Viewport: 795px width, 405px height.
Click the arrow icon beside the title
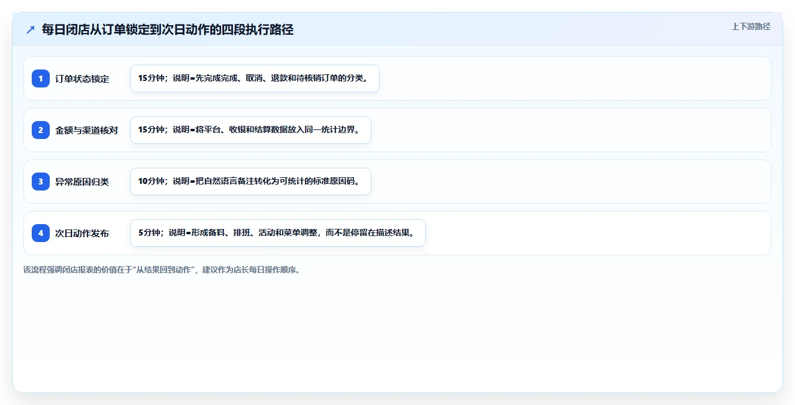[31, 29]
